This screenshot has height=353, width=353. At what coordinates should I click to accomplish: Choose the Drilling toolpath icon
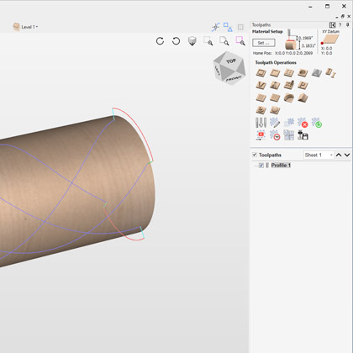point(289,73)
